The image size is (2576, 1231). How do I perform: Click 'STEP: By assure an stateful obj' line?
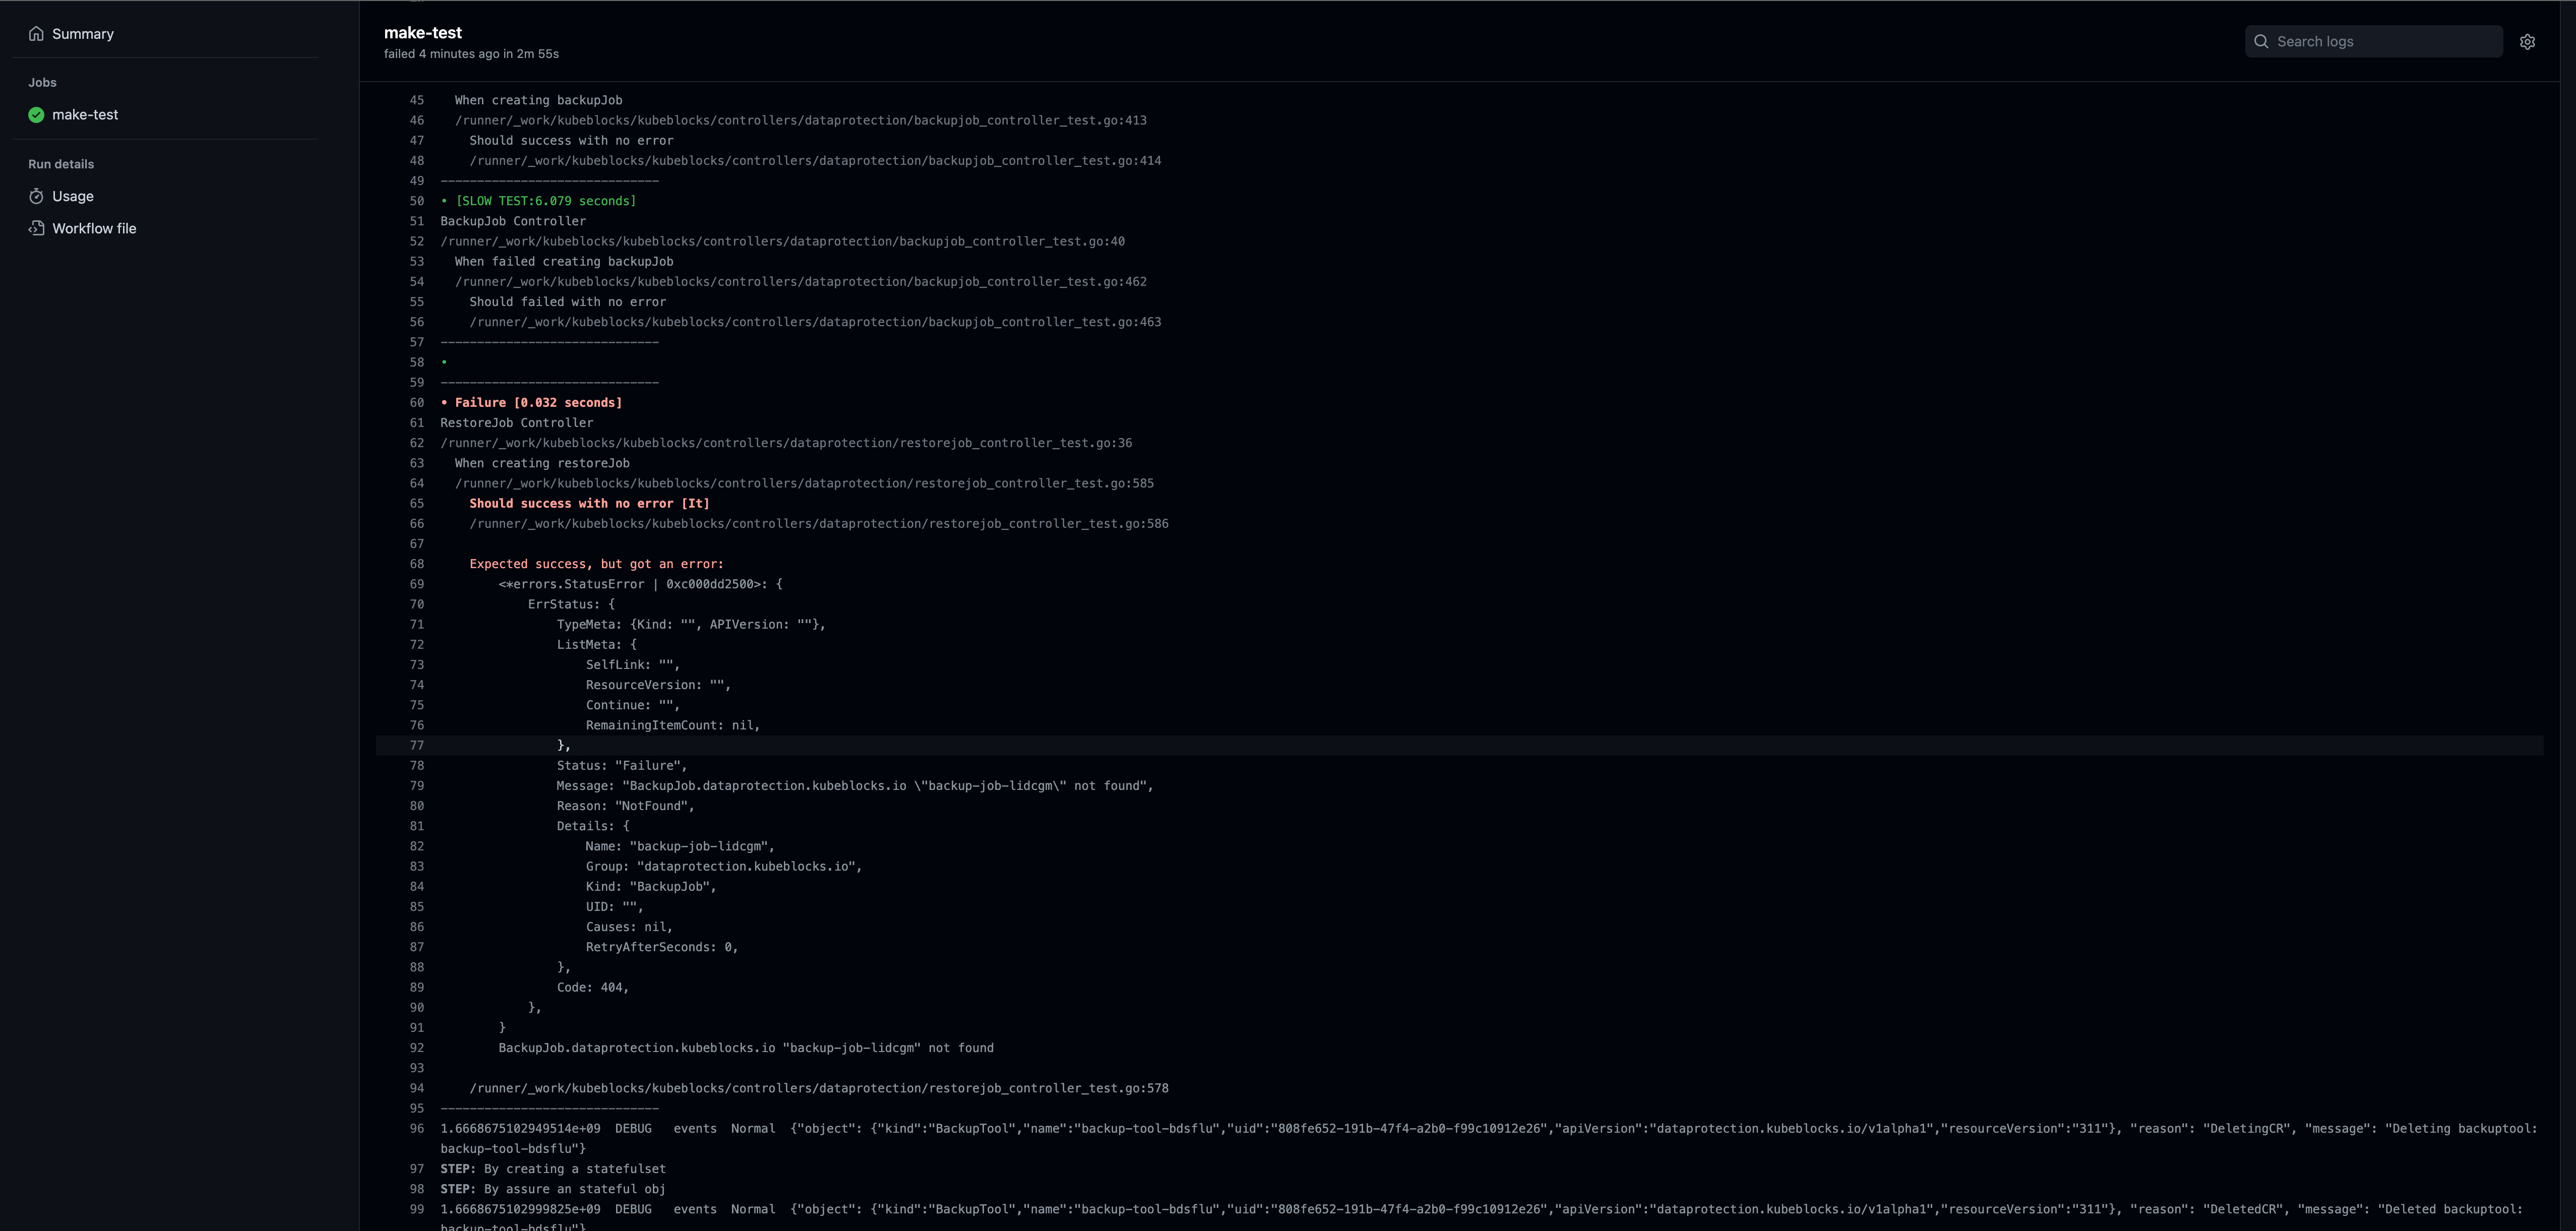[x=553, y=1189]
